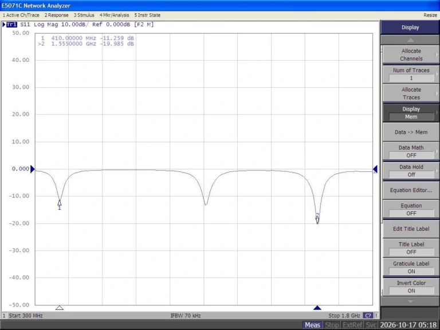Click the C? calibration status indicator

(368, 316)
